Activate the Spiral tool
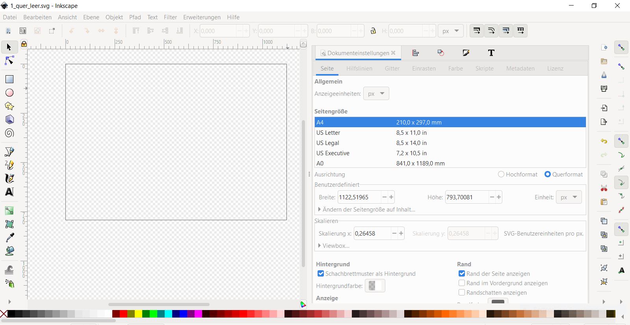 (x=9, y=133)
